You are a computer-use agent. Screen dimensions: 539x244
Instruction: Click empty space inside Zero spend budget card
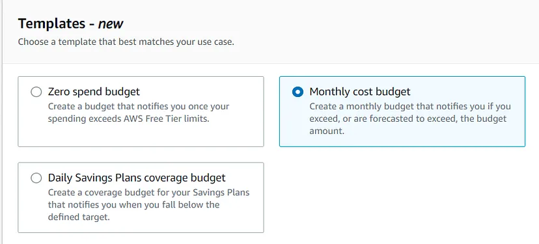click(141, 136)
